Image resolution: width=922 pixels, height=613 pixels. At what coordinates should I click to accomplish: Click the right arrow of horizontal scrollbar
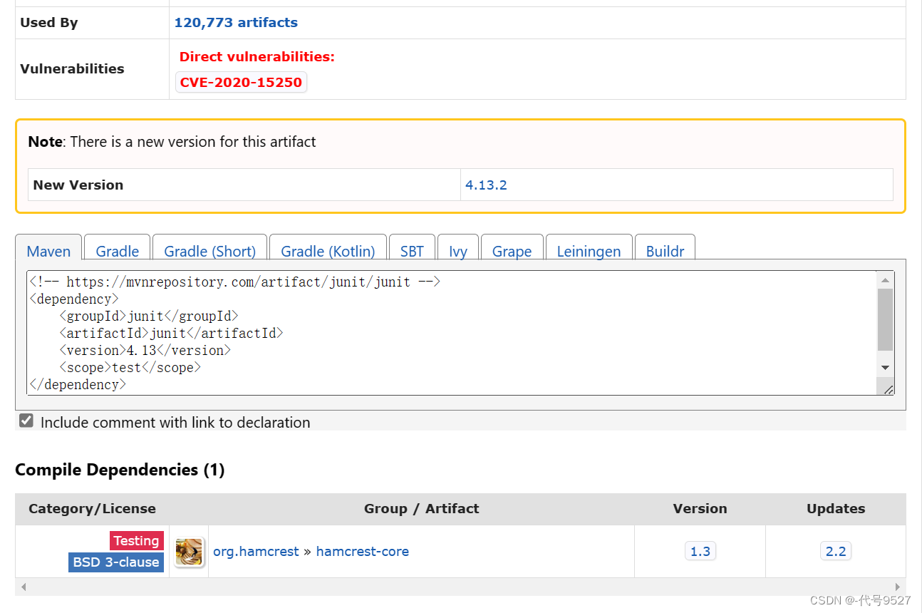pyautogui.click(x=898, y=587)
